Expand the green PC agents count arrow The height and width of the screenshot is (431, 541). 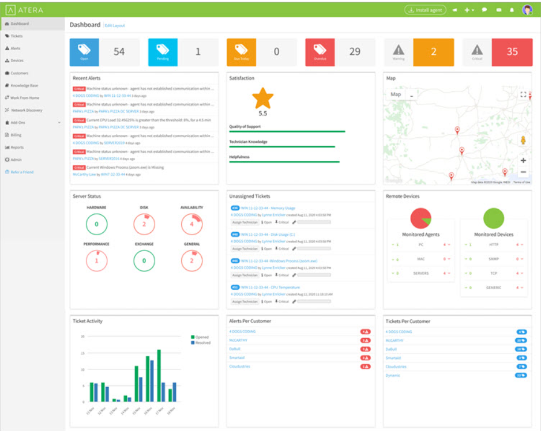point(393,245)
